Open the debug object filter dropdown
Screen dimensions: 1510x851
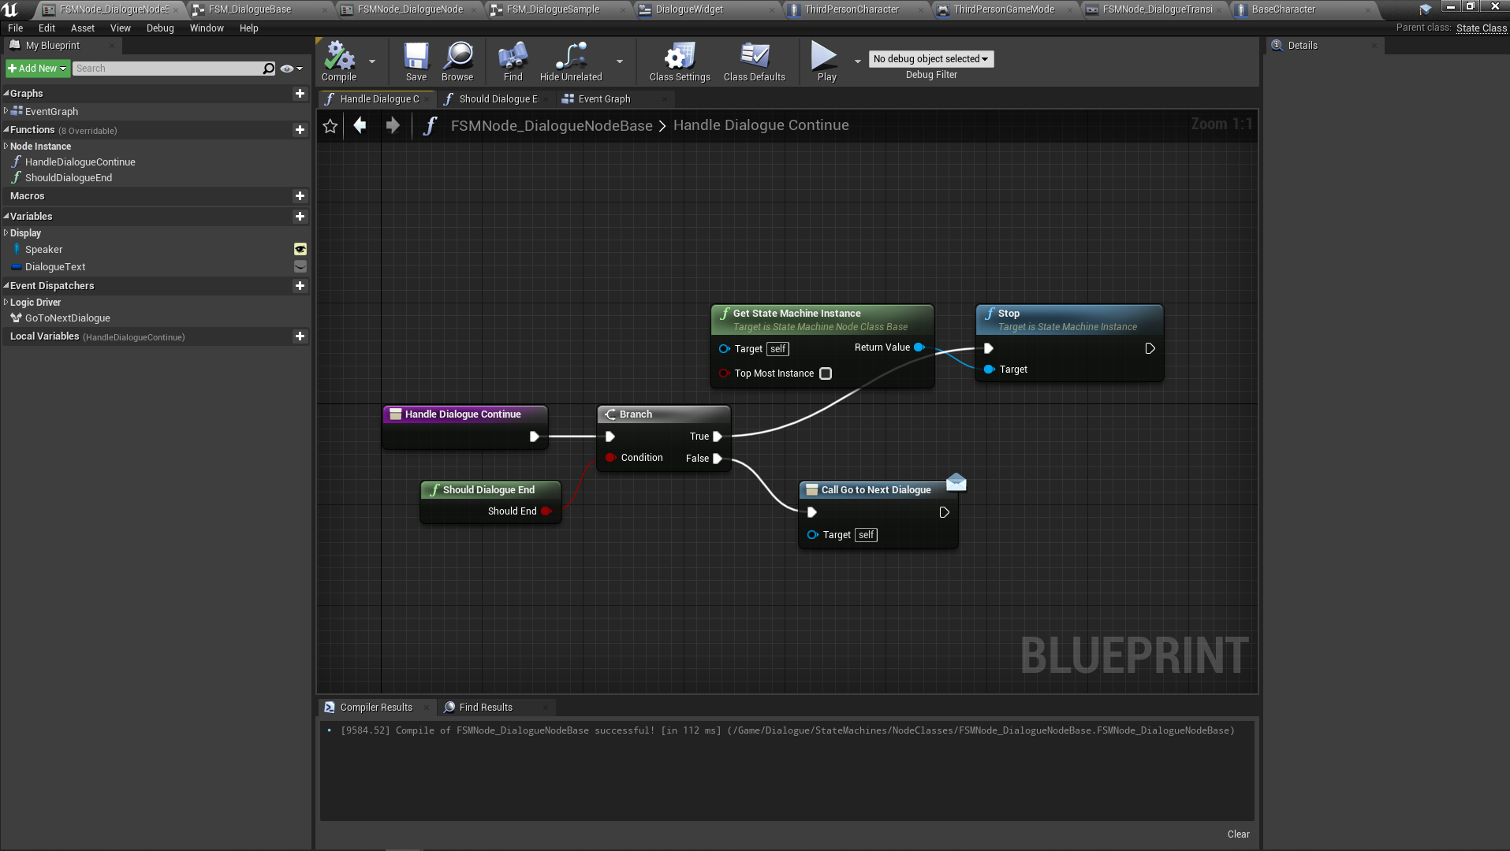point(930,59)
